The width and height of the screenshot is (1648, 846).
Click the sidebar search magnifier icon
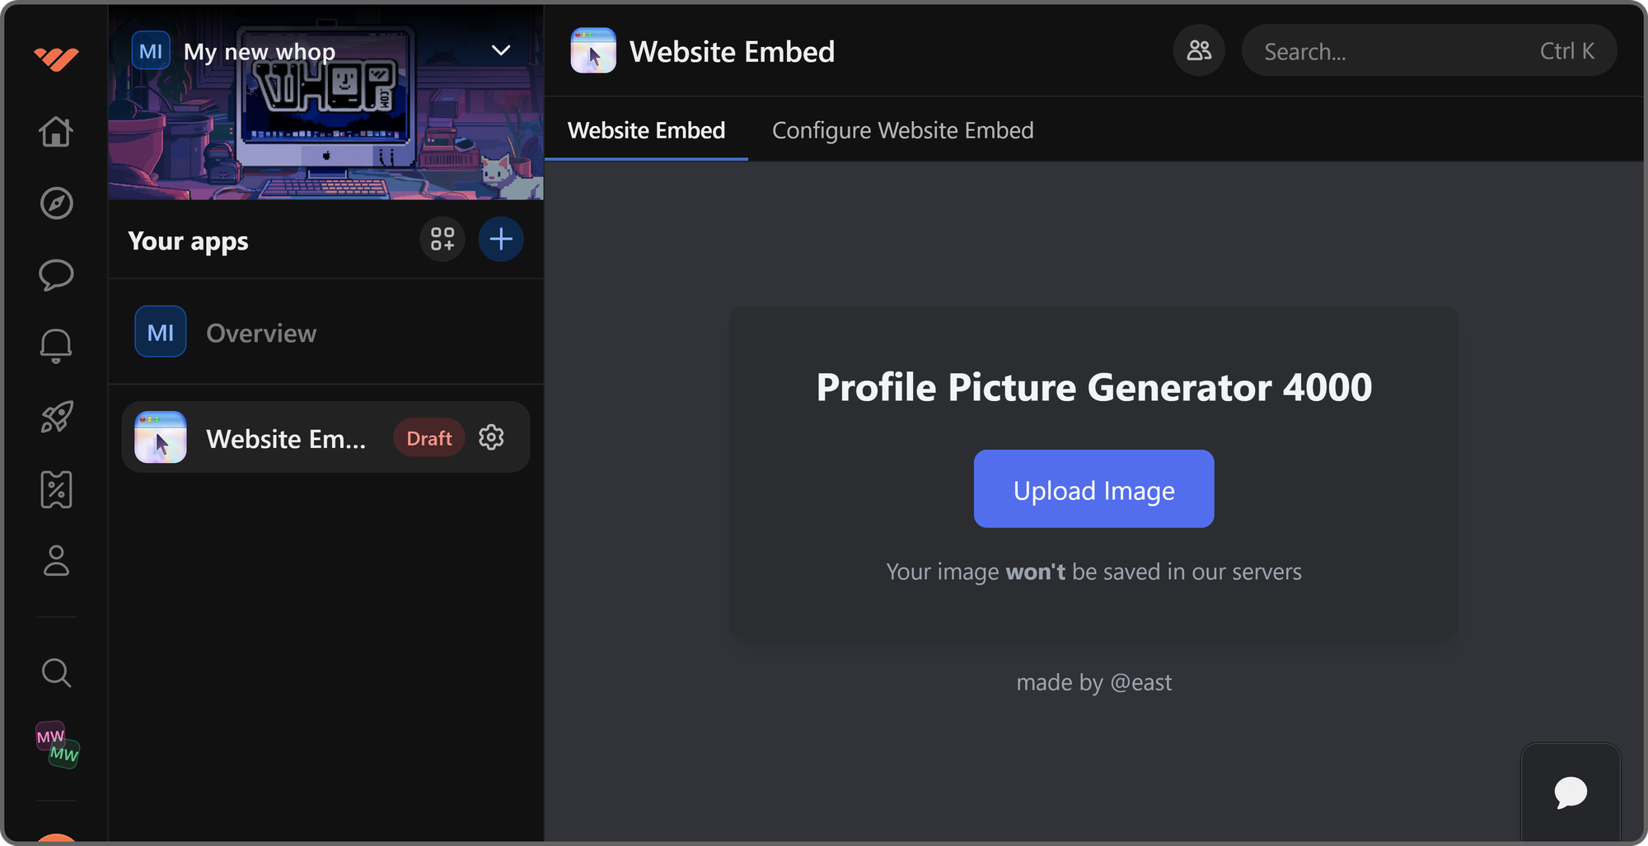[56, 673]
